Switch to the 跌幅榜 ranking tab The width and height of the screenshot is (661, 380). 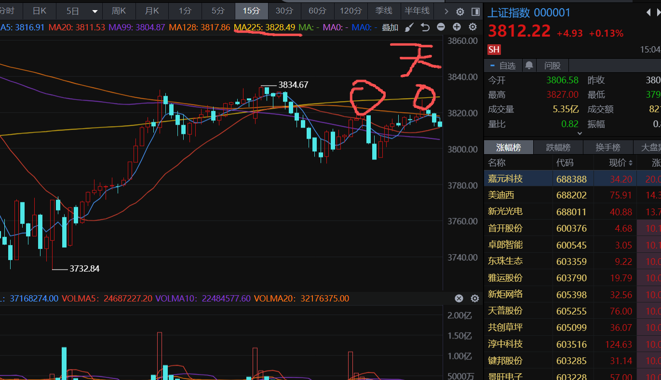(558, 147)
